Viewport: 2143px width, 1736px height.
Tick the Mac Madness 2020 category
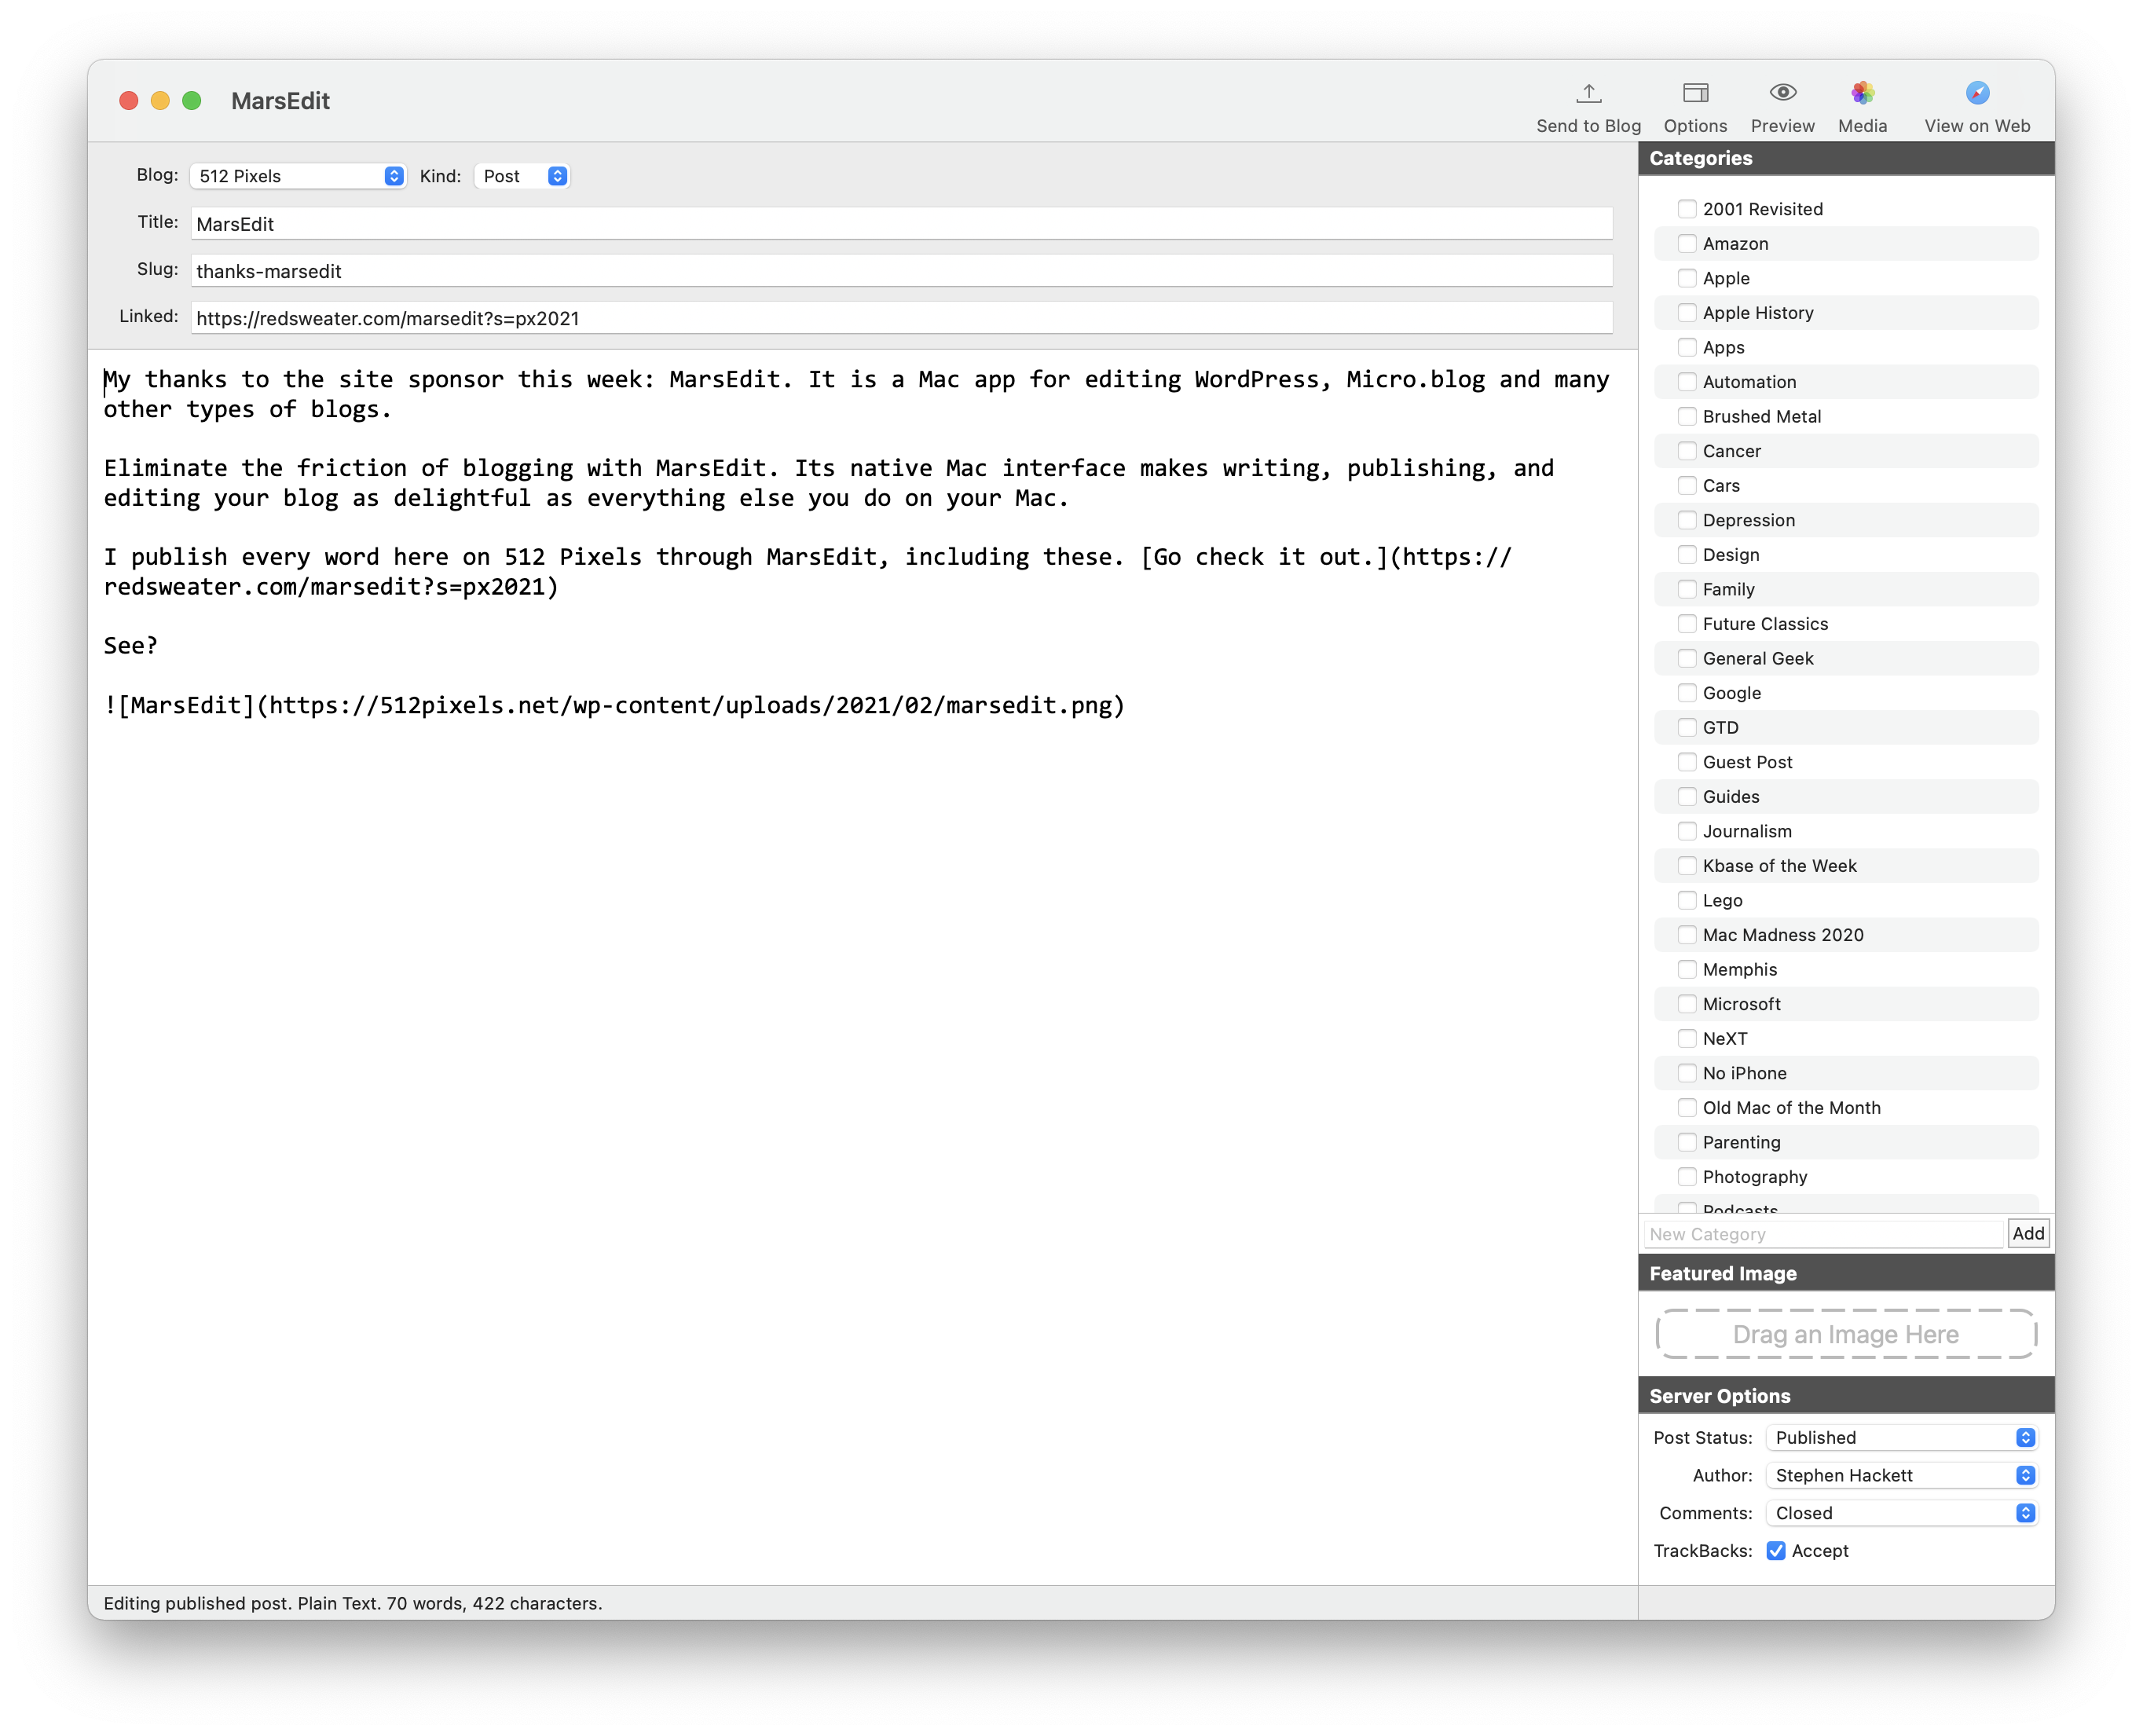[1687, 934]
